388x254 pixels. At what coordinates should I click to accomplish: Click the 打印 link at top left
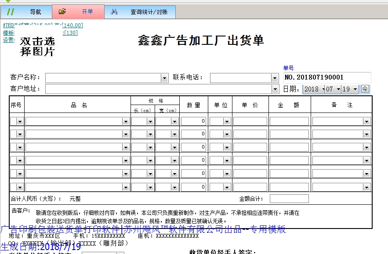click(x=8, y=25)
